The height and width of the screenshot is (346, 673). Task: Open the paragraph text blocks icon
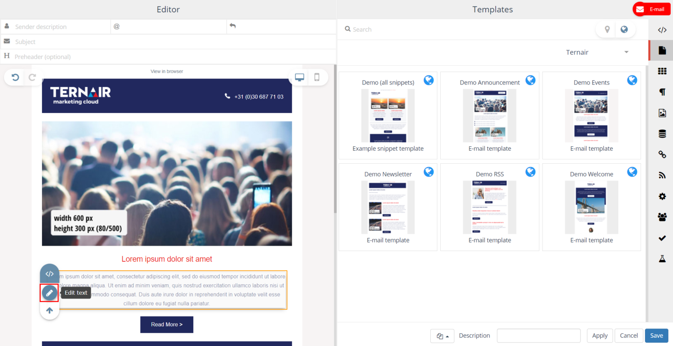[x=662, y=92]
